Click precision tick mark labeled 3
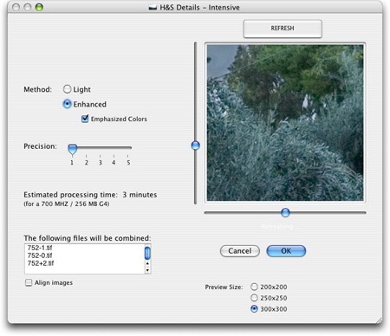Viewport: 390px width, 336px height. (101, 160)
